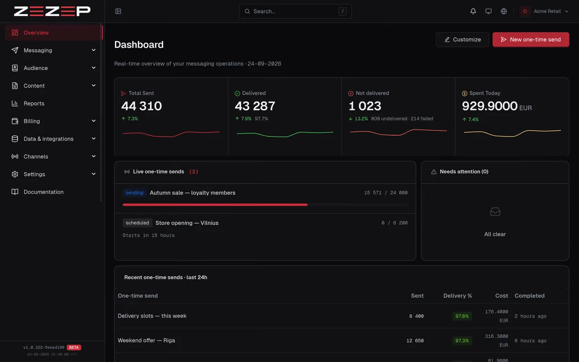Click the Delivery slots — this week row
The height and width of the screenshot is (362, 579).
tap(342, 316)
